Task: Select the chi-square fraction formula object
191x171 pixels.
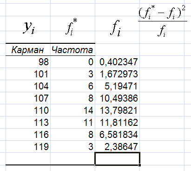Action: [162, 21]
